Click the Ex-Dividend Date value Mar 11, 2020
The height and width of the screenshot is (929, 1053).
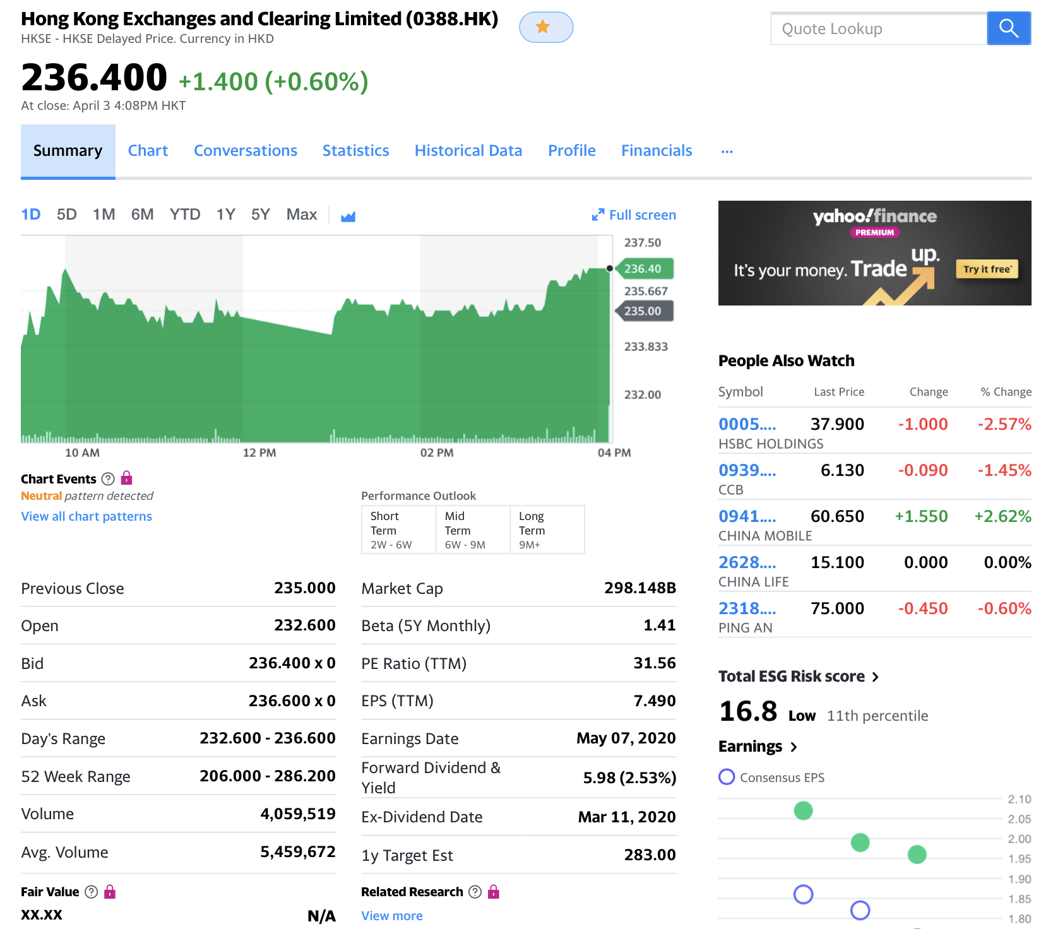click(x=627, y=817)
